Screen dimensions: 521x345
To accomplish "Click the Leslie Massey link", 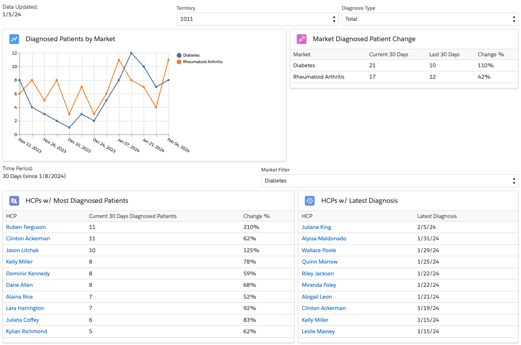I will pyautogui.click(x=318, y=332).
